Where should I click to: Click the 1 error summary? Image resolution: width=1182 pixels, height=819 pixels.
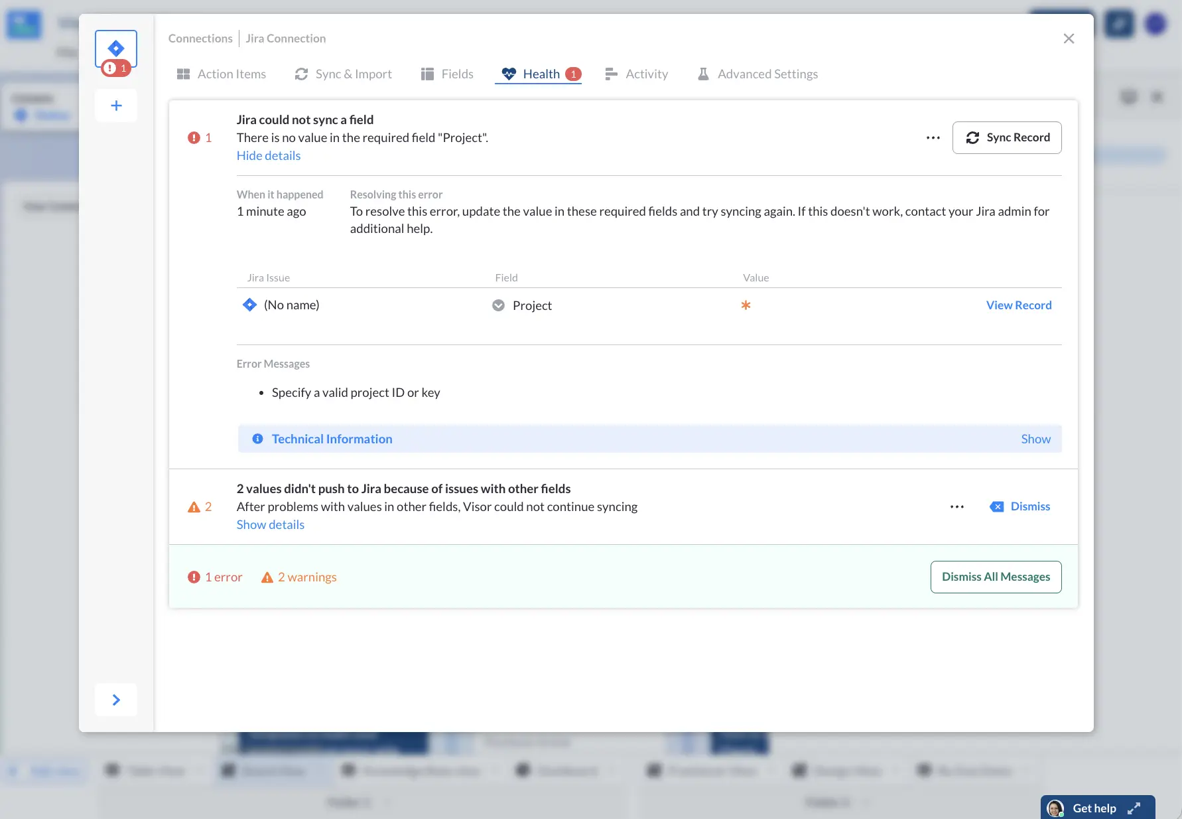point(215,577)
